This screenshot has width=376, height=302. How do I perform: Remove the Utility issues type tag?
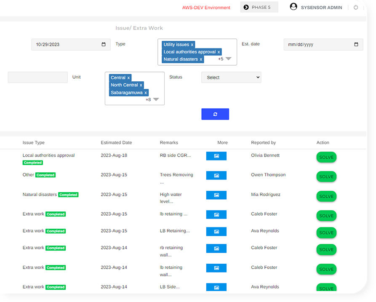(x=192, y=45)
